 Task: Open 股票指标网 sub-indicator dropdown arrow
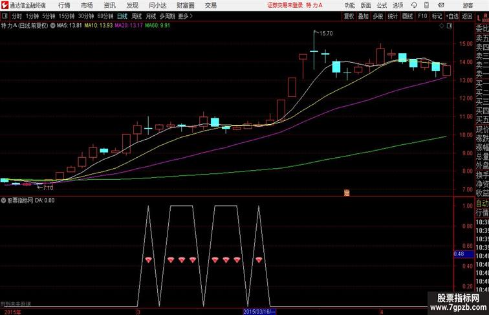3,201
